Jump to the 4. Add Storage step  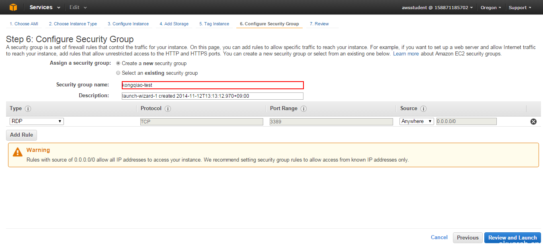coord(174,24)
